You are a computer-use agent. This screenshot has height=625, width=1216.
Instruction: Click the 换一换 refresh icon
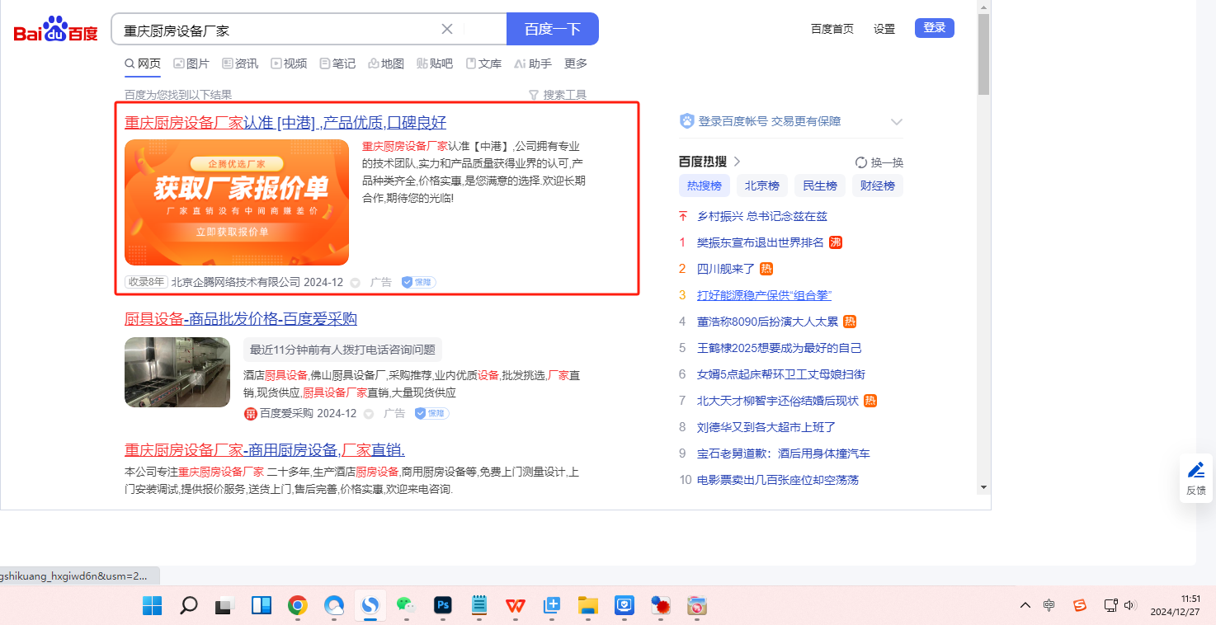coord(861,162)
